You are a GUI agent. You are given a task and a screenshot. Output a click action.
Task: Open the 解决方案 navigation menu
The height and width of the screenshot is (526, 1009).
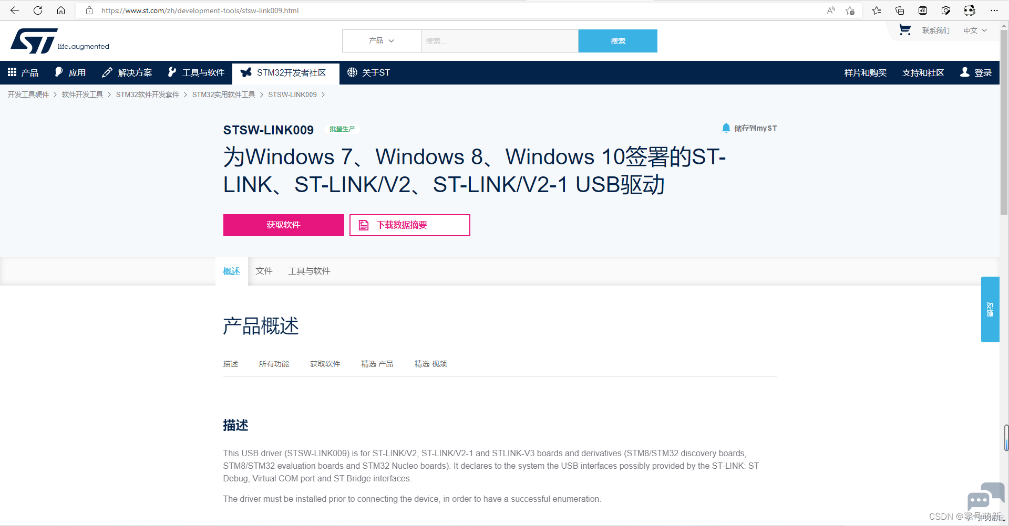(127, 72)
